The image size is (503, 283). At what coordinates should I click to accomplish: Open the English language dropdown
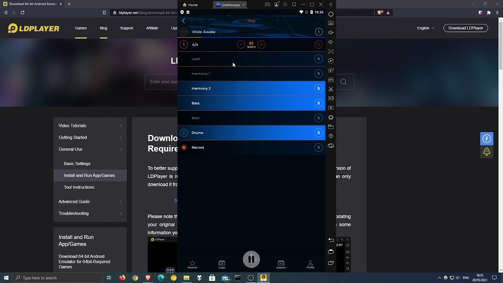pyautogui.click(x=426, y=28)
